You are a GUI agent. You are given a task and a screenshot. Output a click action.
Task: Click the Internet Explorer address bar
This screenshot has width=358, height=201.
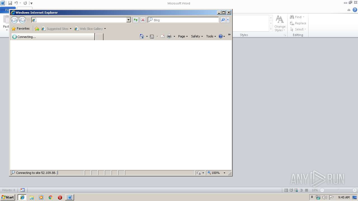[x=79, y=20]
